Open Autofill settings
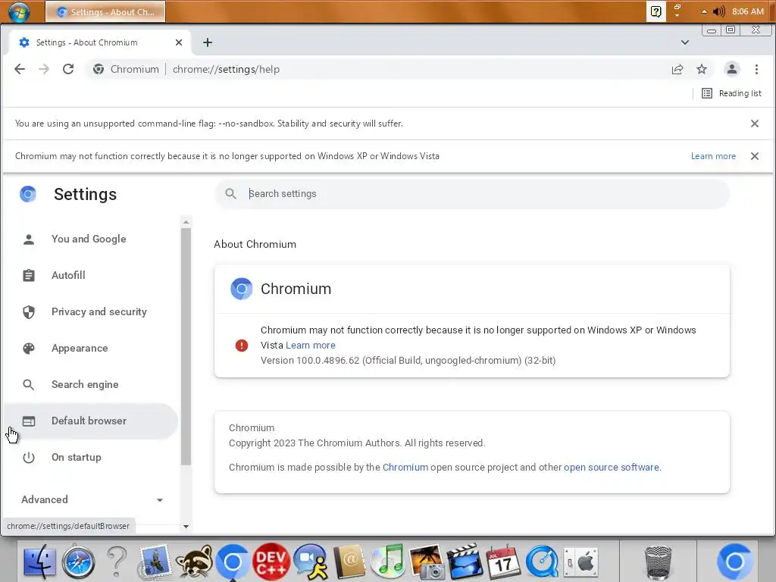 [91, 275]
